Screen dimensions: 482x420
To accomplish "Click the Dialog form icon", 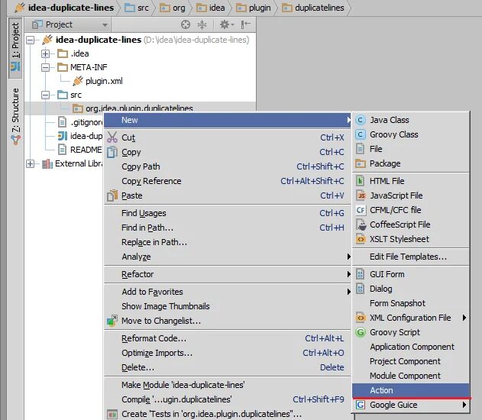I will pyautogui.click(x=361, y=289).
